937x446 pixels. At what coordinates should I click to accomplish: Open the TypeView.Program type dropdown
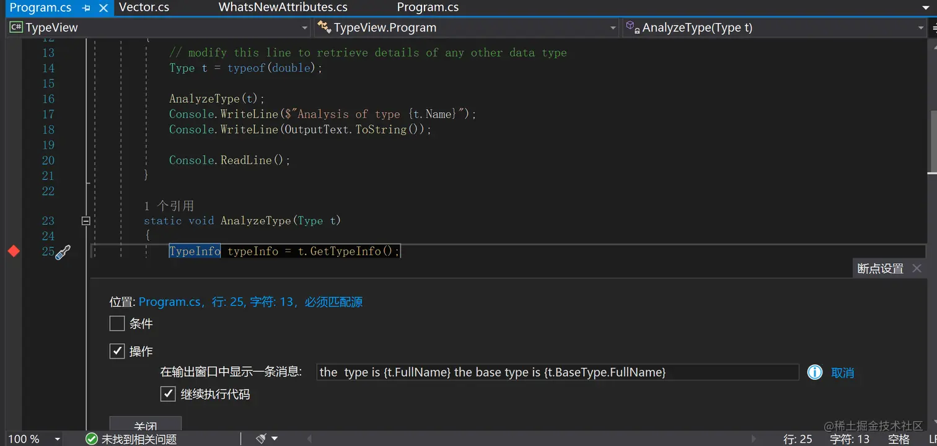[x=613, y=28]
